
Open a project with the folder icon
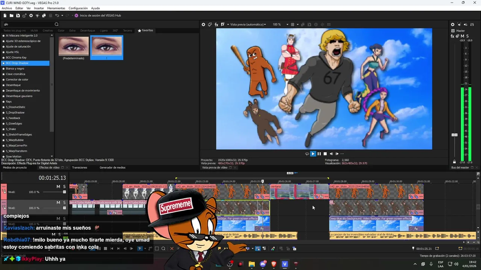pyautogui.click(x=11, y=15)
